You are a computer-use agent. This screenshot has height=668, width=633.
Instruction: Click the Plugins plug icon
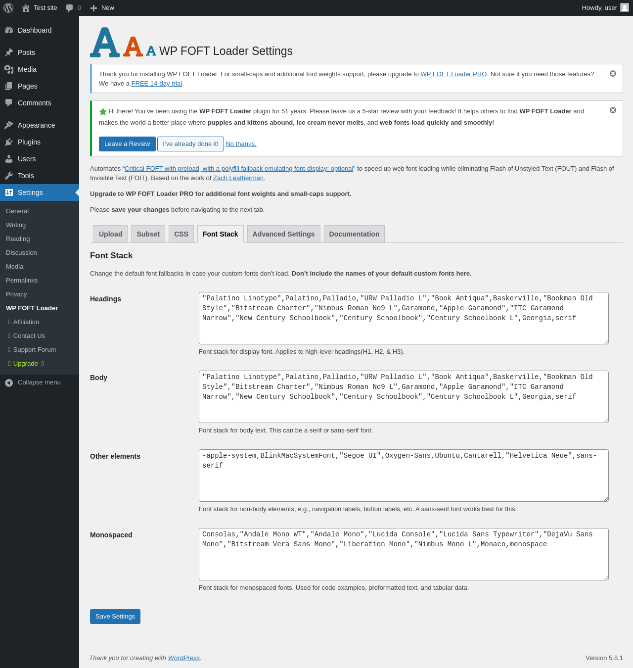pyautogui.click(x=9, y=142)
